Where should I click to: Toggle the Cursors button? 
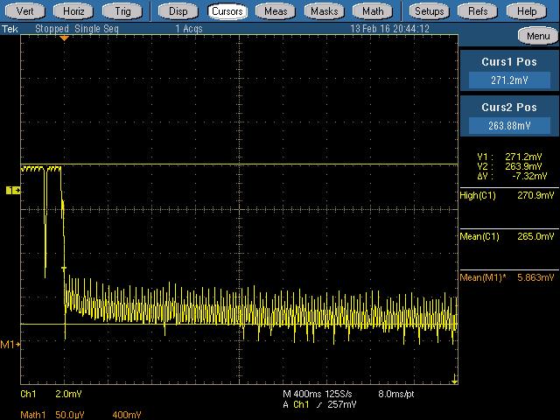(x=227, y=11)
